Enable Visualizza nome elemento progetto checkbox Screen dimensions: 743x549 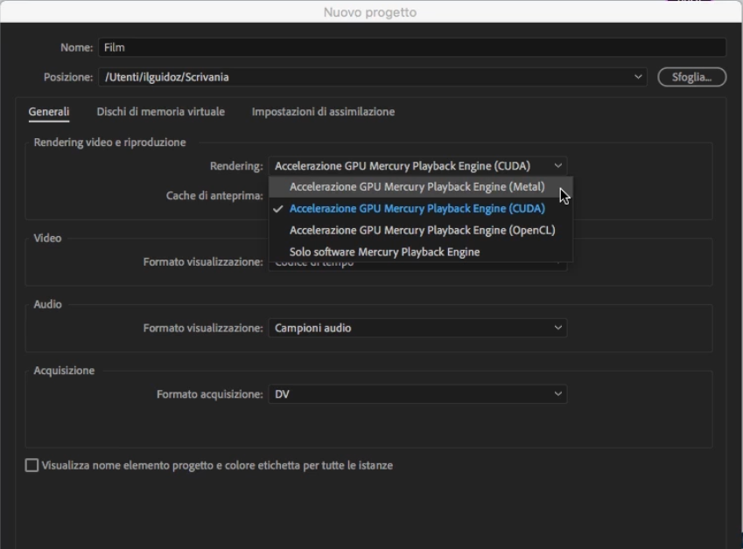[30, 464]
